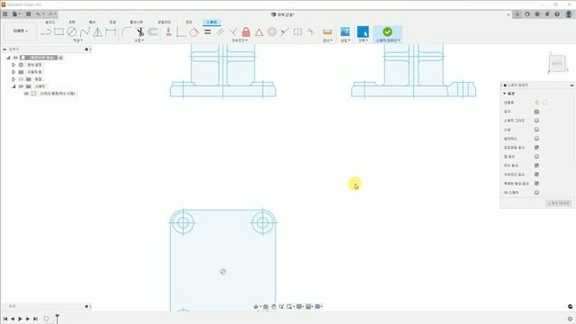Select the Mirror sketch tool

point(97,32)
